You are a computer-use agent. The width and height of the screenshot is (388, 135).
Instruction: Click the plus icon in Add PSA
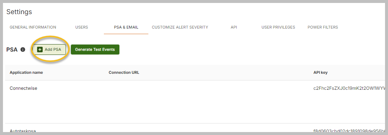[x=40, y=49]
